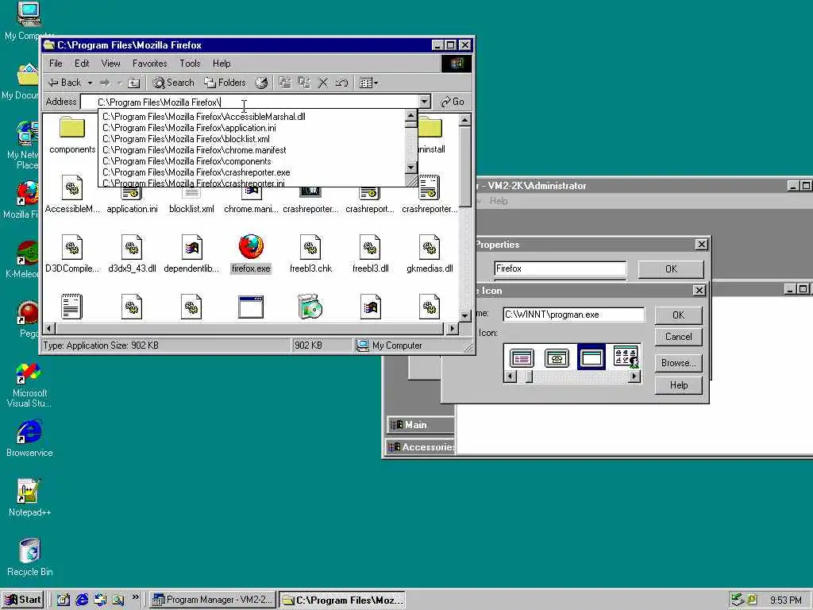Screen dimensions: 813x610
Task: Toggle the Folders pane
Action: 225,83
